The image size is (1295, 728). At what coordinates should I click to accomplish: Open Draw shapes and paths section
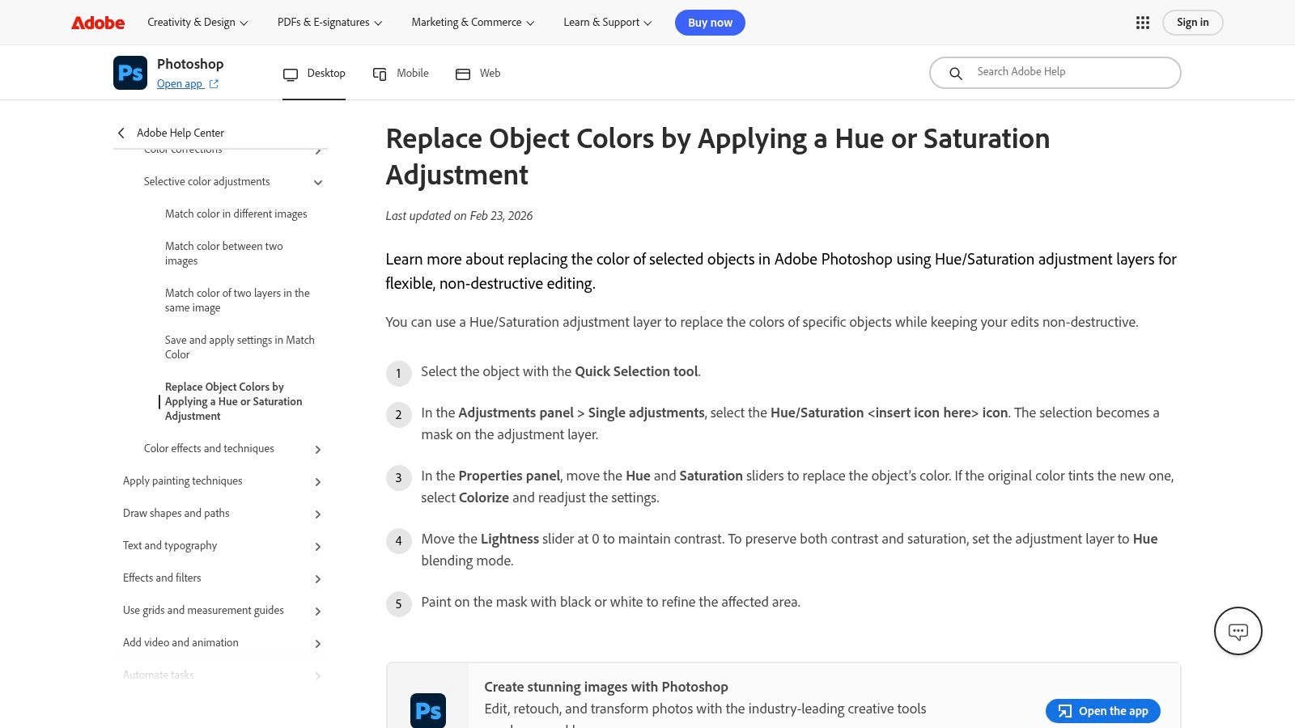pyautogui.click(x=176, y=513)
